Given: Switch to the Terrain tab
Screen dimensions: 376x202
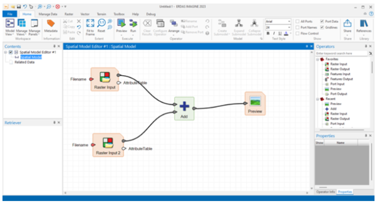Looking at the screenshot, I should (101, 14).
